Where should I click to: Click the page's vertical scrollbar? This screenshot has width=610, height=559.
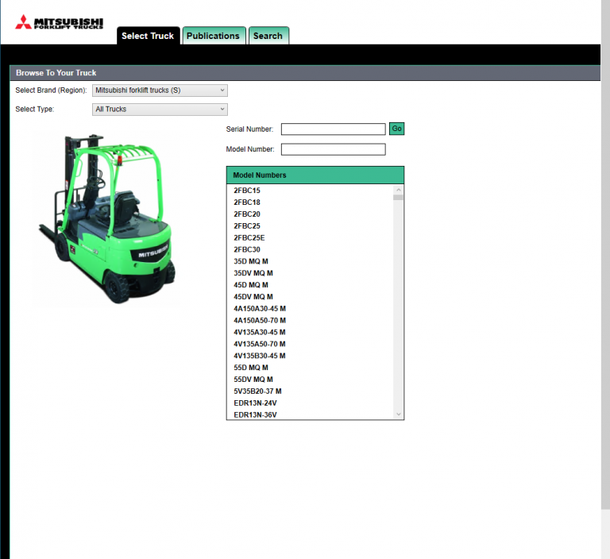pyautogui.click(x=605, y=254)
